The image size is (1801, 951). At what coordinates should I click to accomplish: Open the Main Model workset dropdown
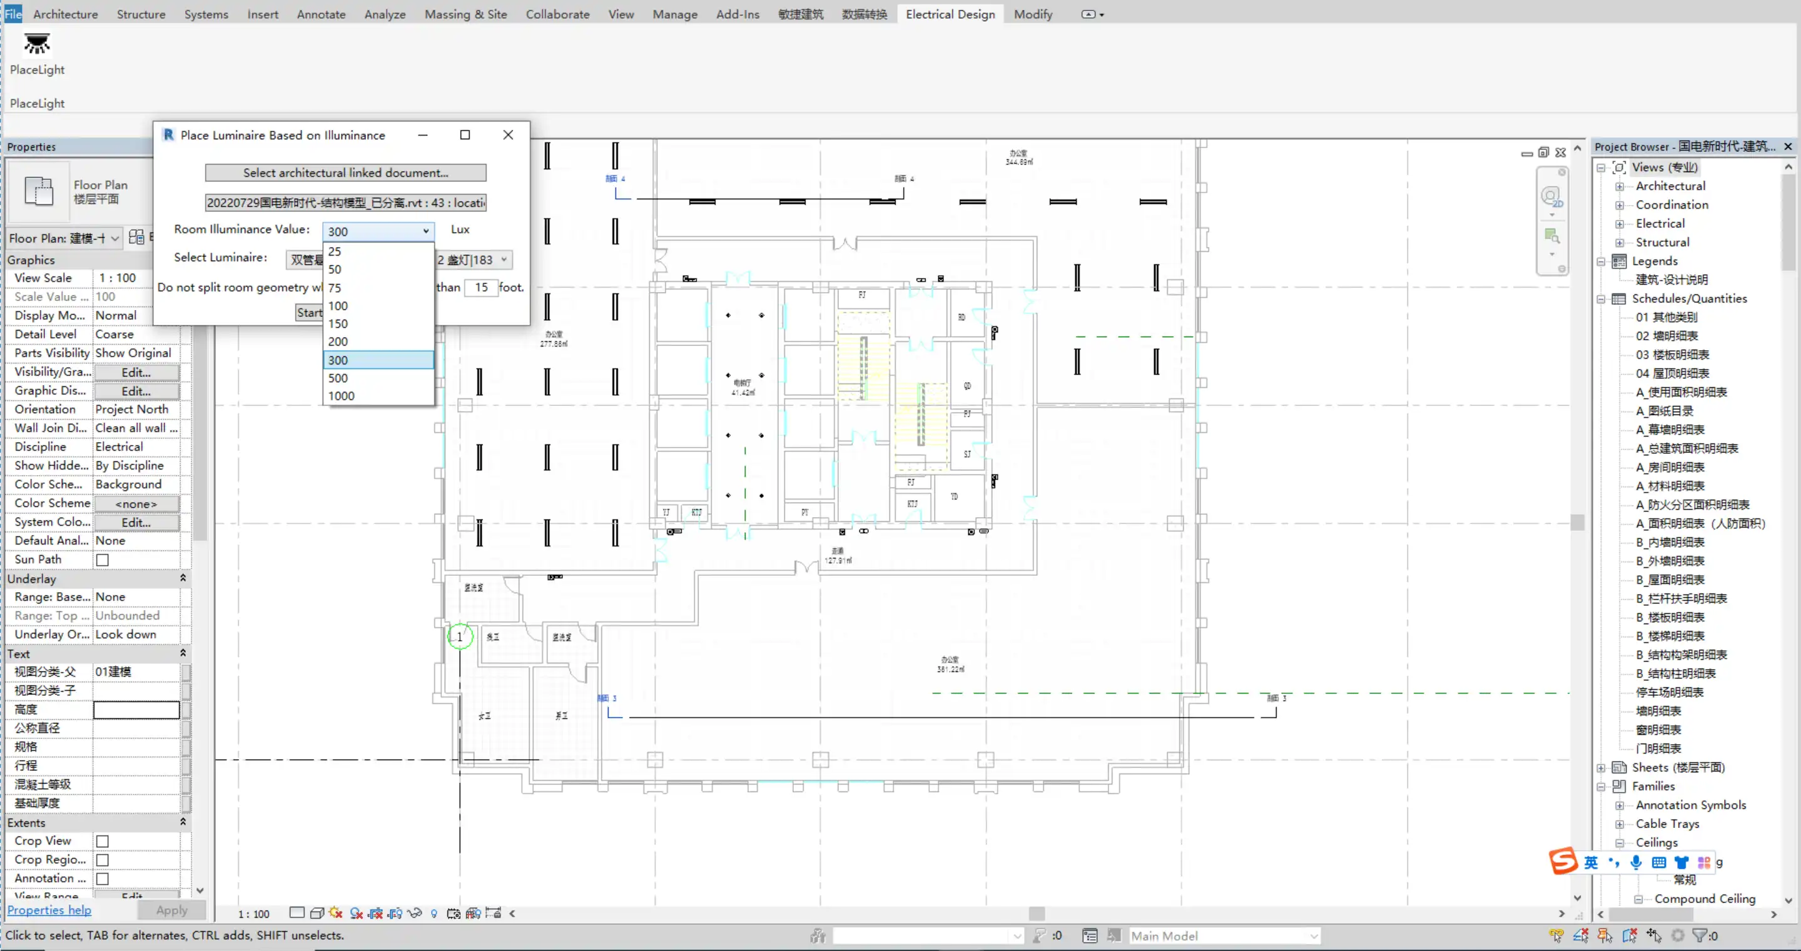pyautogui.click(x=1313, y=935)
